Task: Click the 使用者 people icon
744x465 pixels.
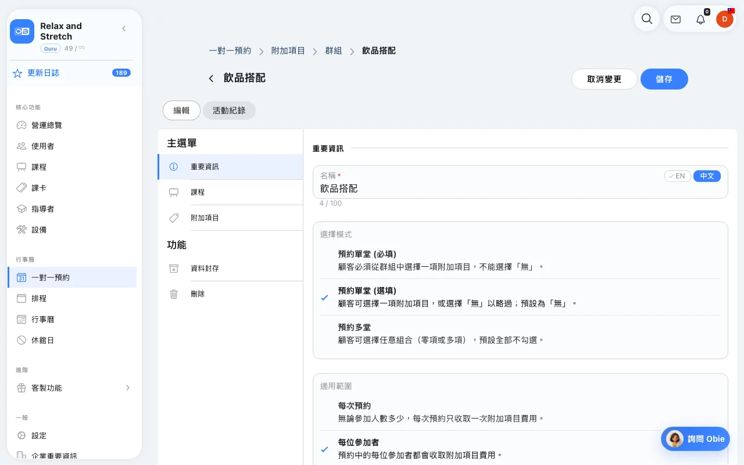Action: coord(22,146)
